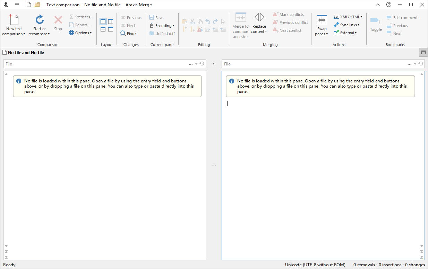
Task: Open the New text comparison dropdown
Action: click(x=14, y=25)
